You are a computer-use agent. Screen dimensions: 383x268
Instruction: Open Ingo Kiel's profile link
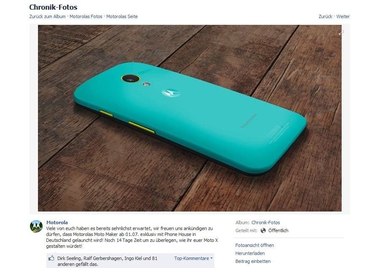[x=133, y=258]
